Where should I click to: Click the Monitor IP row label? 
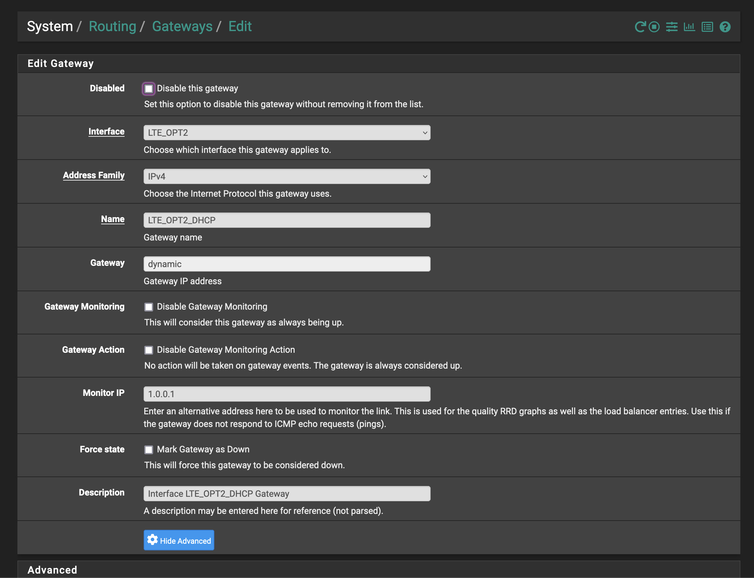coord(103,393)
